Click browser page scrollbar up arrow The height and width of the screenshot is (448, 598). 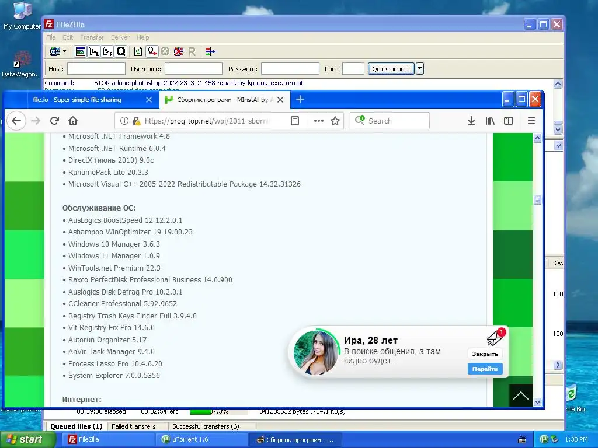click(537, 138)
